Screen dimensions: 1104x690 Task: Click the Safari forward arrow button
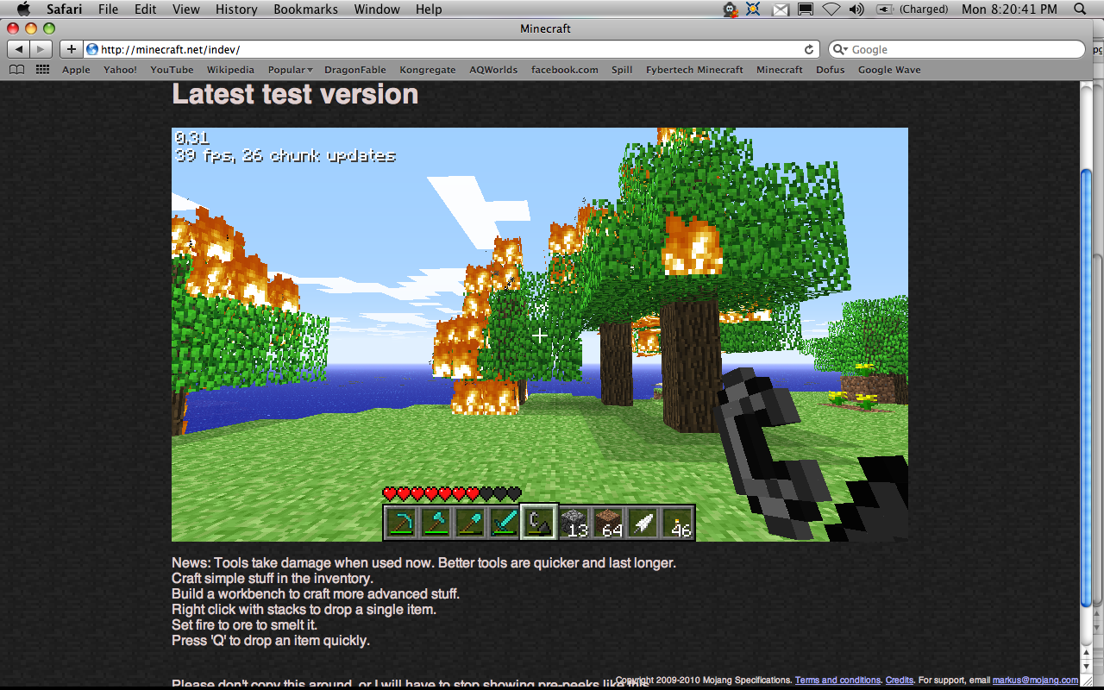click(x=41, y=49)
